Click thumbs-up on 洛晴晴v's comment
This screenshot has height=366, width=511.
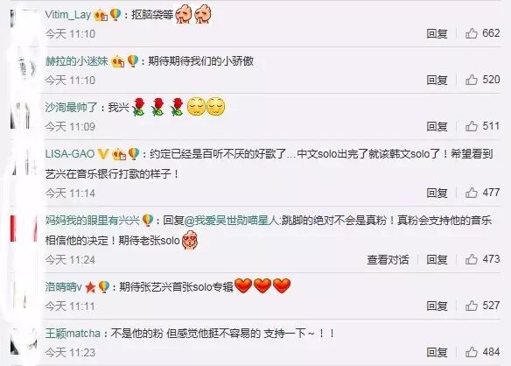(472, 306)
